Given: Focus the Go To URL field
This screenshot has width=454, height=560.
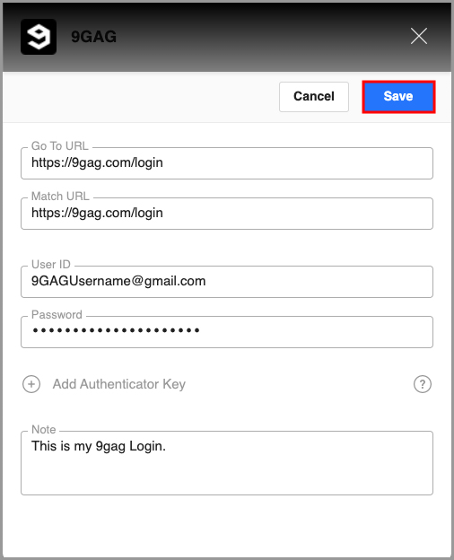Looking at the screenshot, I should (x=227, y=163).
